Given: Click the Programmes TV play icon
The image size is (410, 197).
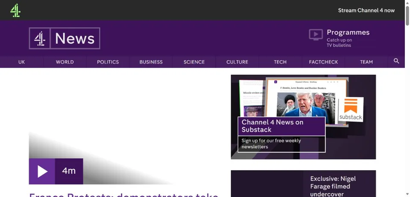Looking at the screenshot, I should [x=316, y=35].
